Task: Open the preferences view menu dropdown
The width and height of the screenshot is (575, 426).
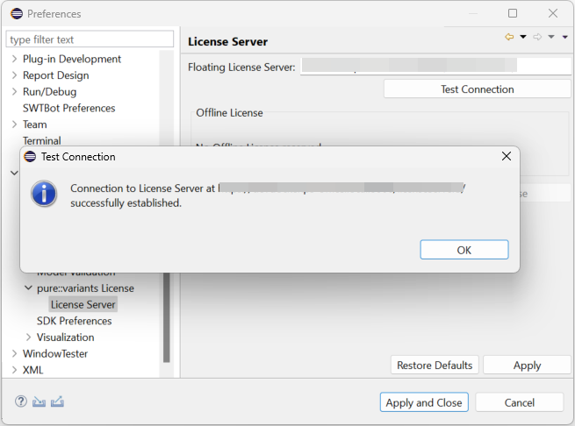Action: (x=565, y=37)
